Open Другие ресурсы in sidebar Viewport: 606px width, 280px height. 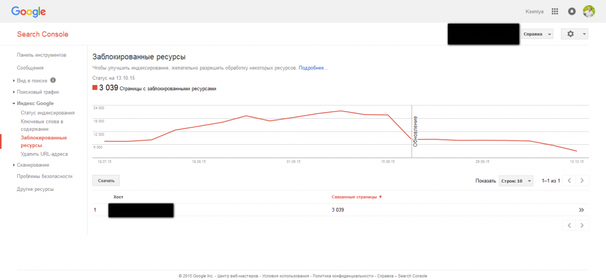click(x=35, y=190)
